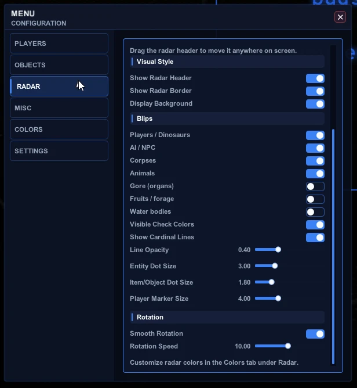Viewport: 357px width, 388px height.
Task: Turn on Water bodies toggle
Action: click(x=315, y=212)
